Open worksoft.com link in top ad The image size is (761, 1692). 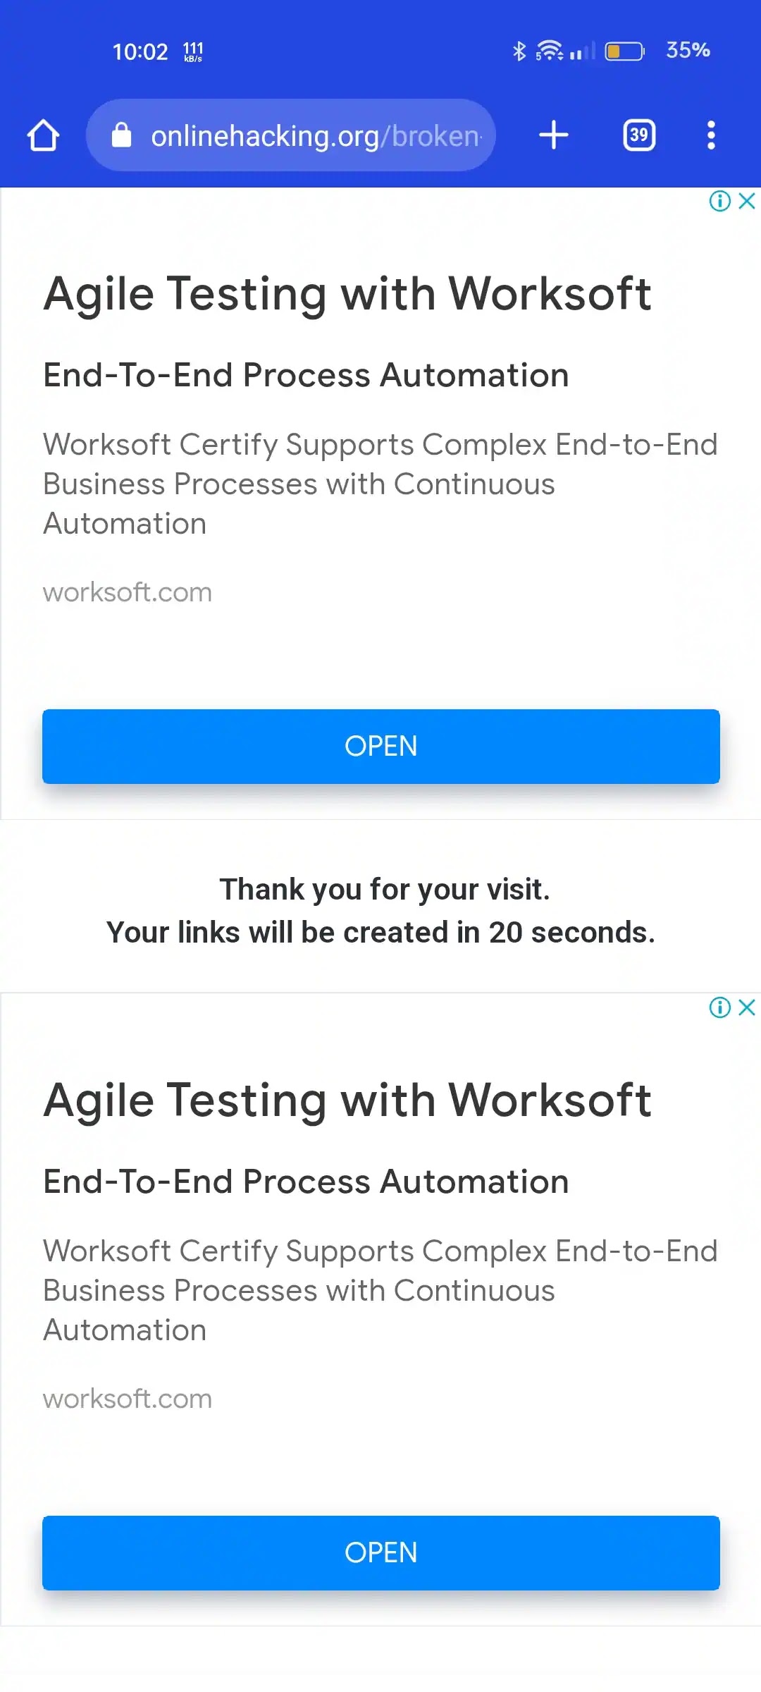tap(128, 592)
